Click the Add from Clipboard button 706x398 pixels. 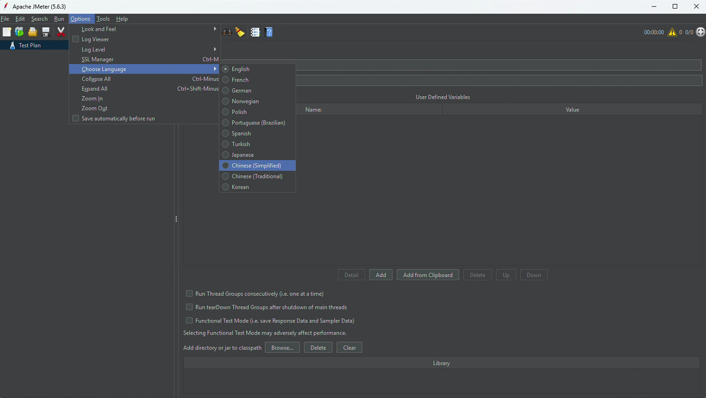coord(428,275)
